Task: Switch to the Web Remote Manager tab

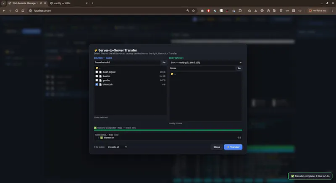Action: click(24, 3)
